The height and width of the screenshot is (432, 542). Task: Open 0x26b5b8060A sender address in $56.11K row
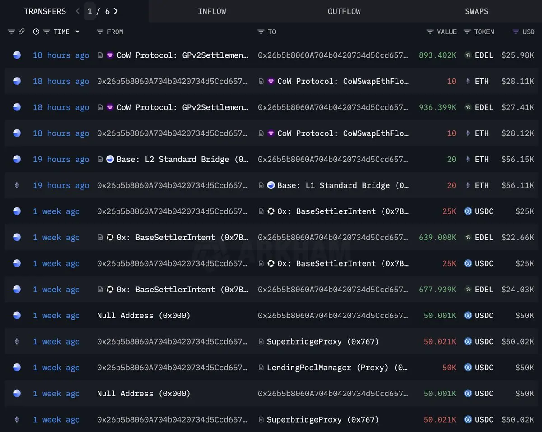(173, 185)
